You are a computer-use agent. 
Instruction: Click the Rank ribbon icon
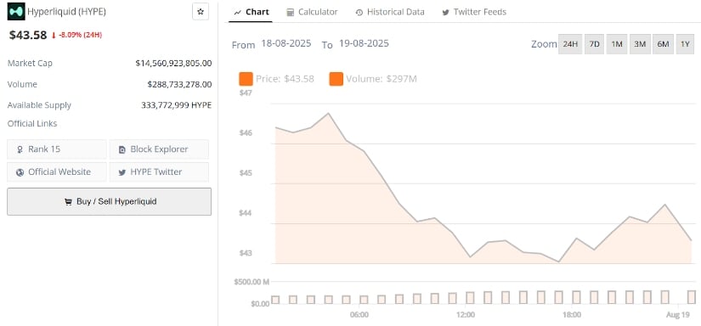tap(20, 149)
